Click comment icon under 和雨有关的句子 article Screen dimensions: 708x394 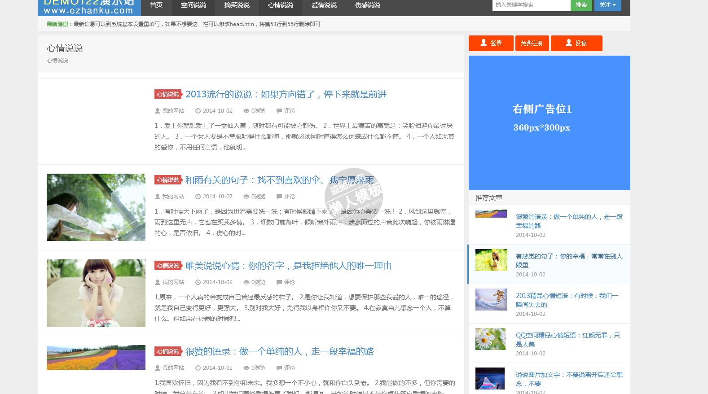(279, 197)
